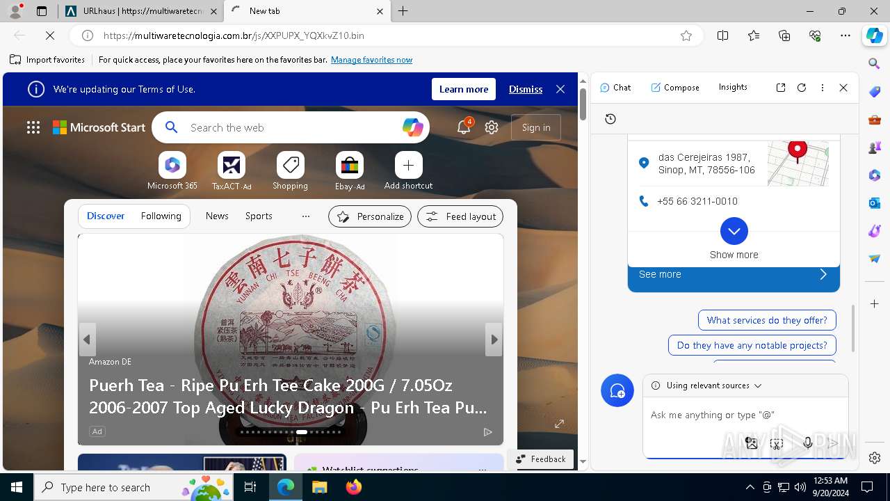Viewport: 890px width, 501px height.
Task: Dismiss the Terms of Use banner
Action: [526, 89]
